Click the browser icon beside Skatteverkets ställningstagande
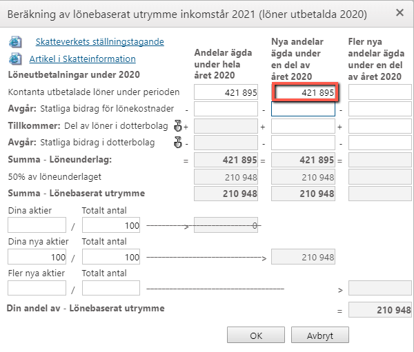The width and height of the screenshot is (414, 352). 15,42
